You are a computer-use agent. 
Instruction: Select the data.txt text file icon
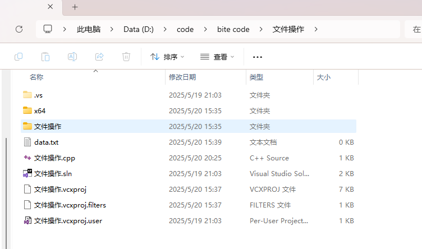tap(27, 142)
